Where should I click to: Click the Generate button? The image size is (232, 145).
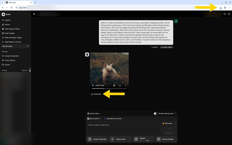[x=169, y=131]
